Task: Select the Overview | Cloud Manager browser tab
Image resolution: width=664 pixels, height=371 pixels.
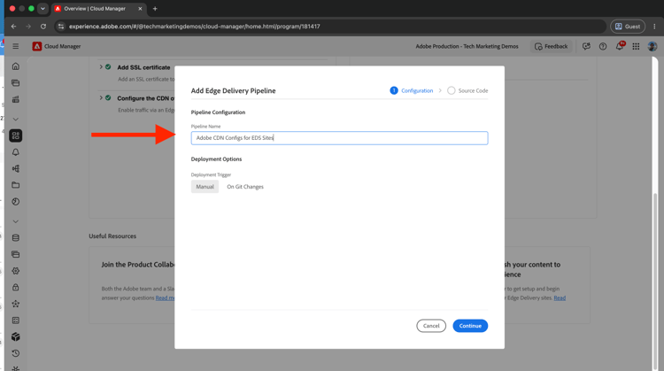Action: (98, 9)
